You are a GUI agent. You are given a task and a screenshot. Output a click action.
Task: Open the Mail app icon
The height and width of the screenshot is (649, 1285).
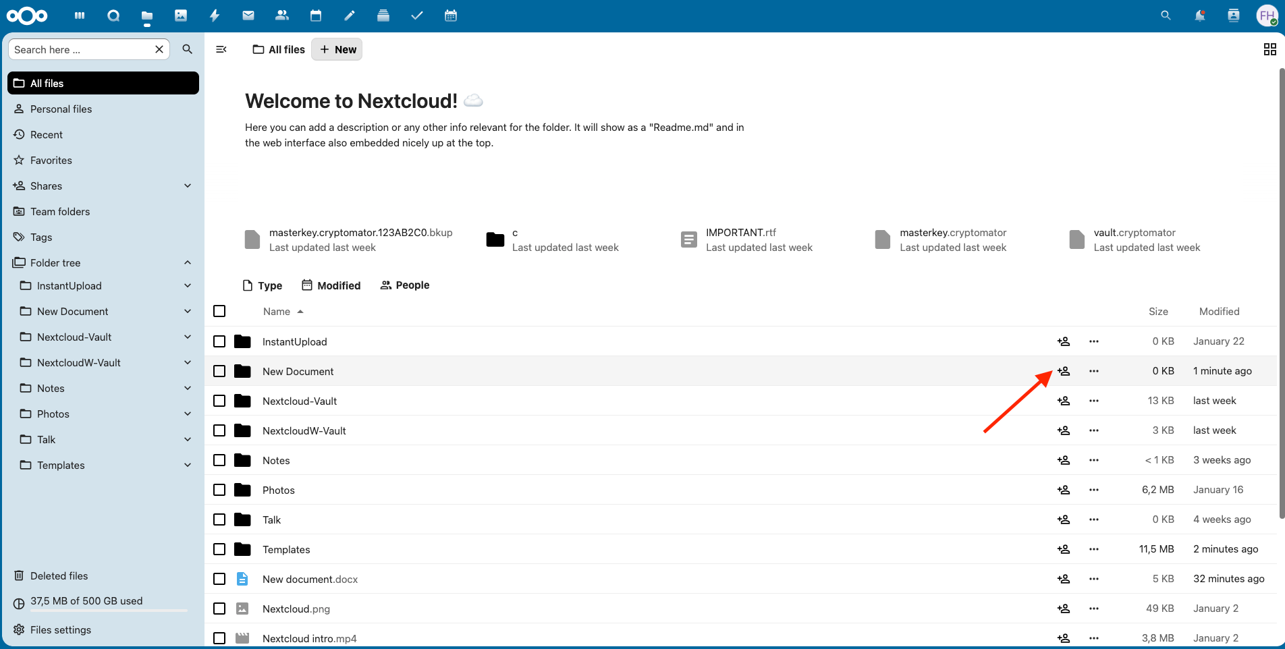248,15
